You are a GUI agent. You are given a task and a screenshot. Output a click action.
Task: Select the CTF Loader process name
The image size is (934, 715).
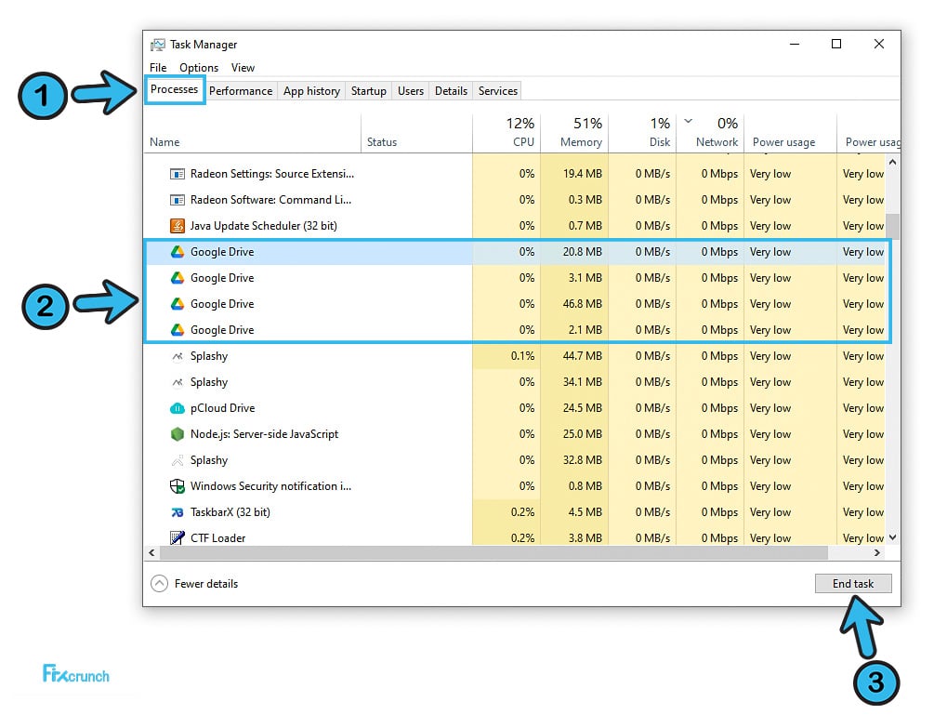click(x=218, y=538)
